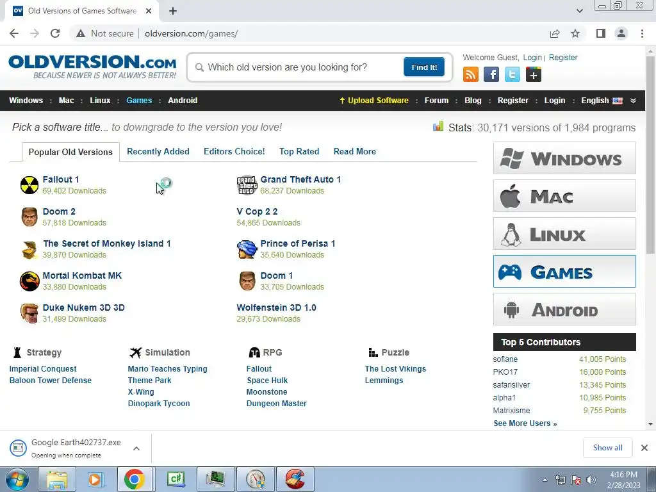Click the Mortal Kombat dragon icon
The image size is (656, 492).
[29, 281]
